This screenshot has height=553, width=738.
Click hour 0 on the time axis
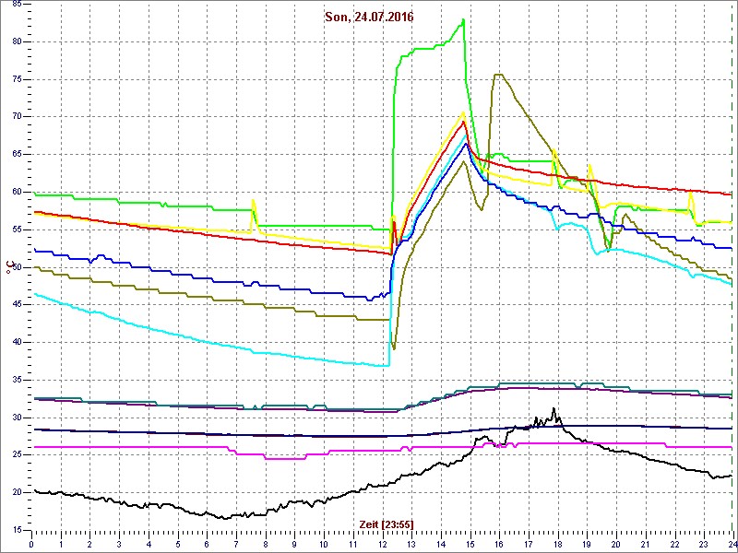pyautogui.click(x=31, y=545)
